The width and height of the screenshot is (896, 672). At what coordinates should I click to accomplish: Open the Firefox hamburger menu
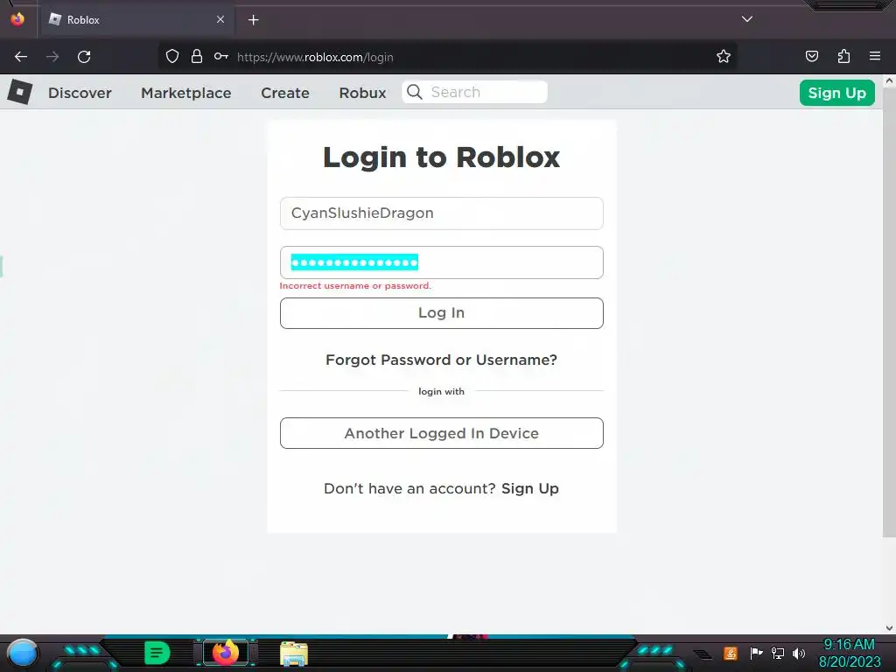tap(875, 56)
